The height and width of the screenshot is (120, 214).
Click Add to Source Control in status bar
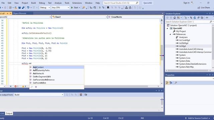click(197, 118)
